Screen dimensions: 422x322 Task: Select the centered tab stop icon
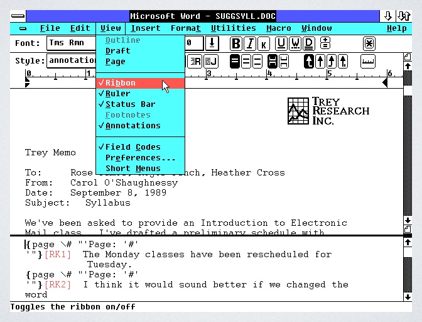pyautogui.click(x=320, y=61)
